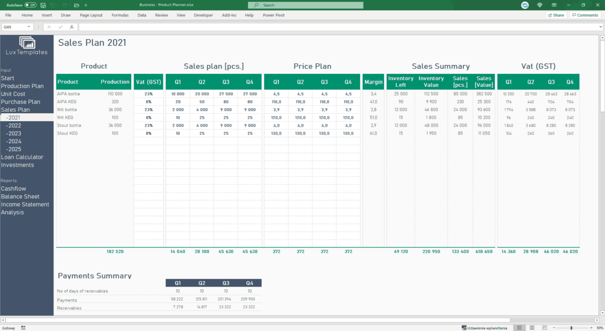Open the Customize Quick Access Toolbar dropdown
605x331 pixels.
click(x=86, y=5)
